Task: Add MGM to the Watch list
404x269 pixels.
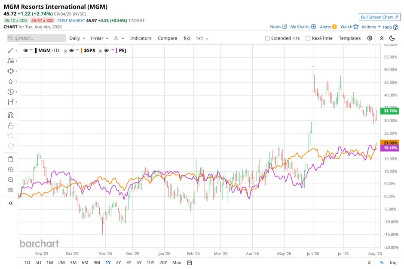Action: coord(349,27)
